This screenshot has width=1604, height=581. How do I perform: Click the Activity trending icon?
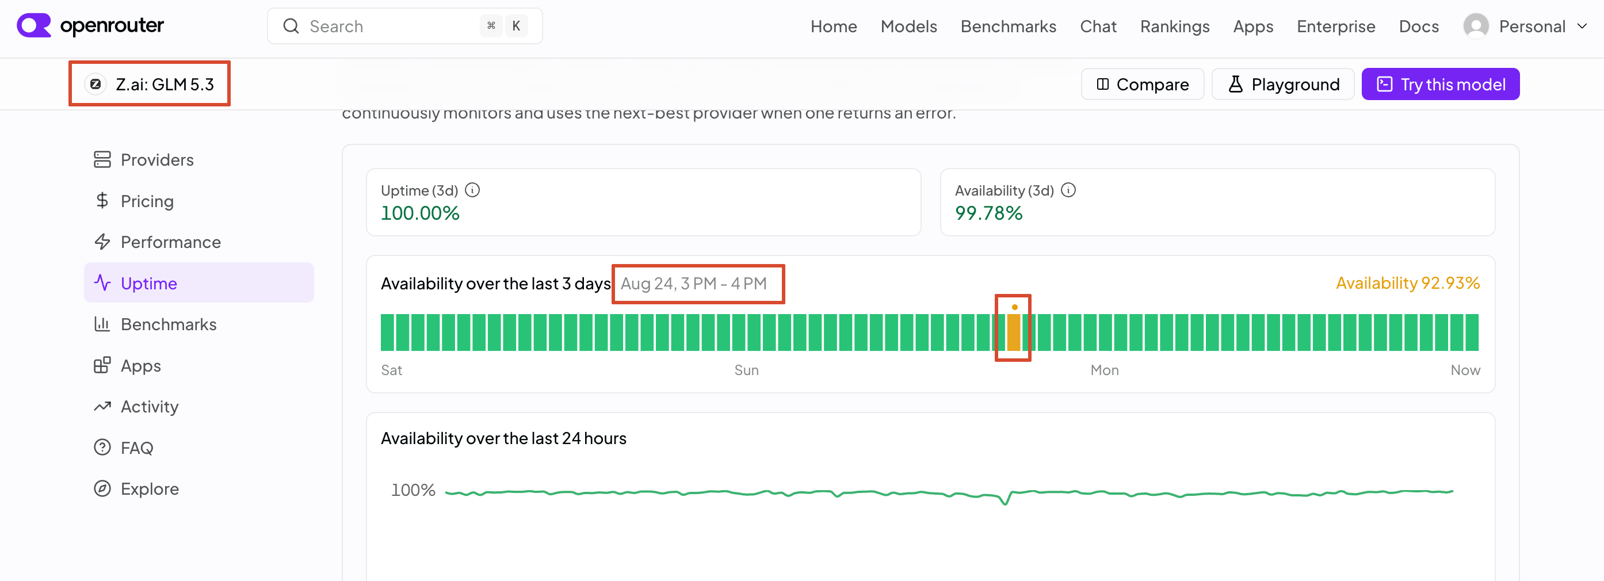[x=102, y=407]
